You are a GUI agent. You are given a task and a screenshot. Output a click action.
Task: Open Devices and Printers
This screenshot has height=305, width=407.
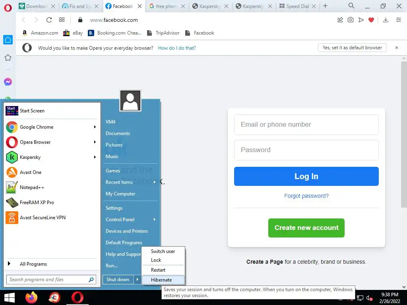(x=127, y=231)
